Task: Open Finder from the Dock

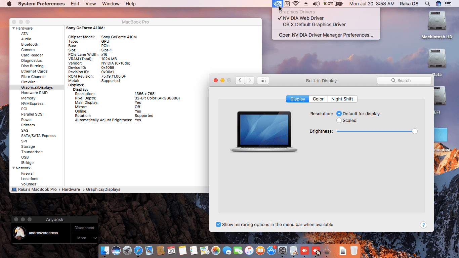Action: coord(106,250)
